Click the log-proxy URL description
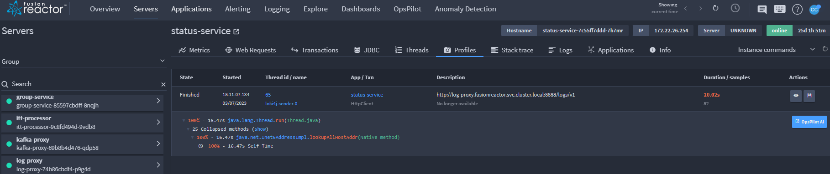 point(505,95)
